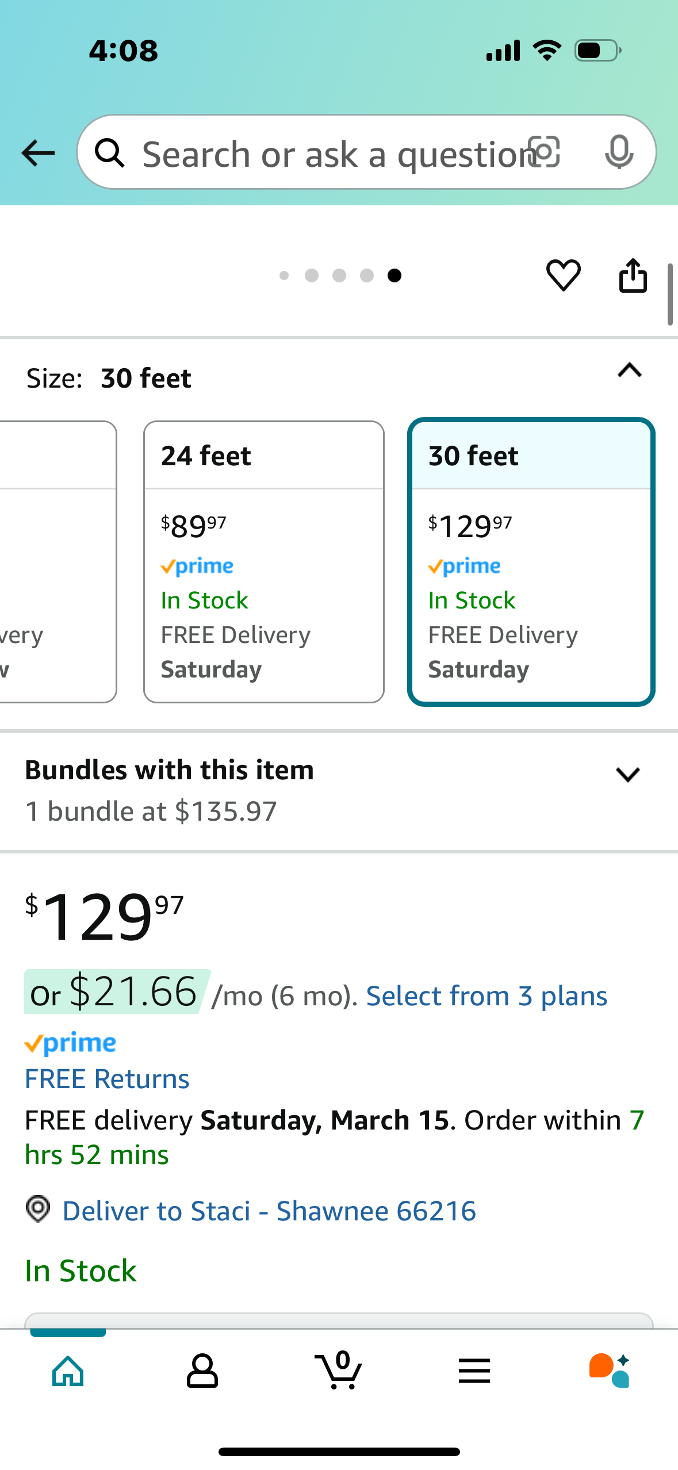678x1470 pixels.
Task: Select the partially visible size option
Action: [58, 561]
